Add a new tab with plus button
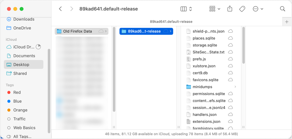The image size is (292, 139). pyautogui.click(x=287, y=21)
